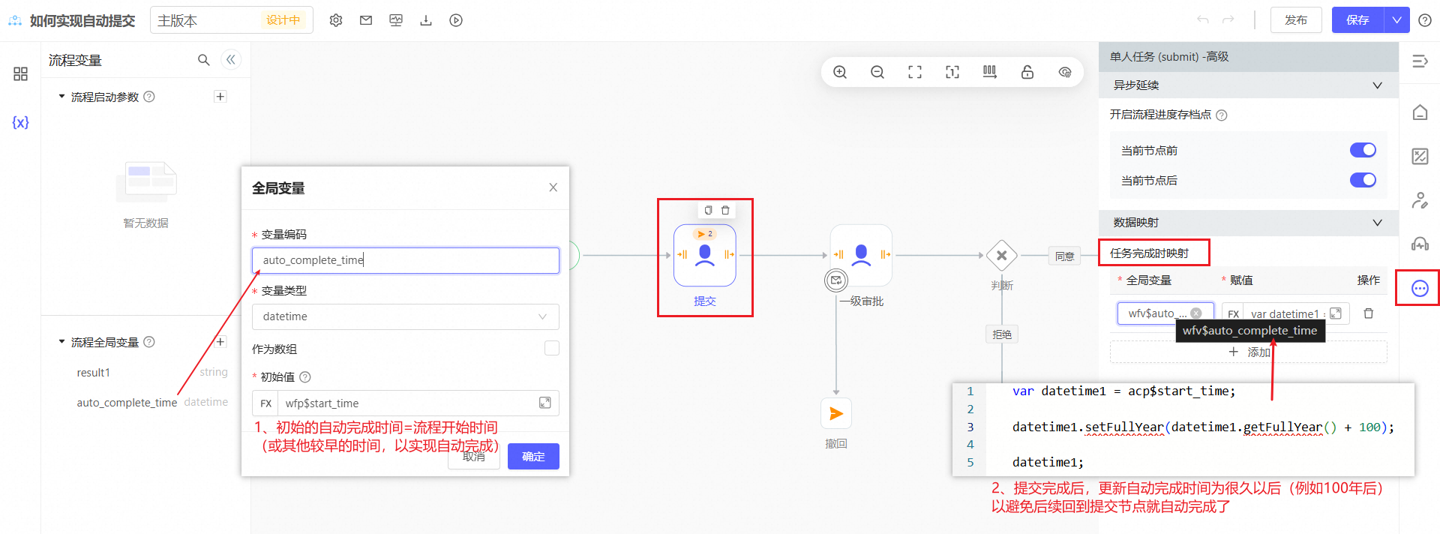Screen dimensions: 1440x534
Task: Collapse the 异步延续 section
Action: click(1376, 85)
